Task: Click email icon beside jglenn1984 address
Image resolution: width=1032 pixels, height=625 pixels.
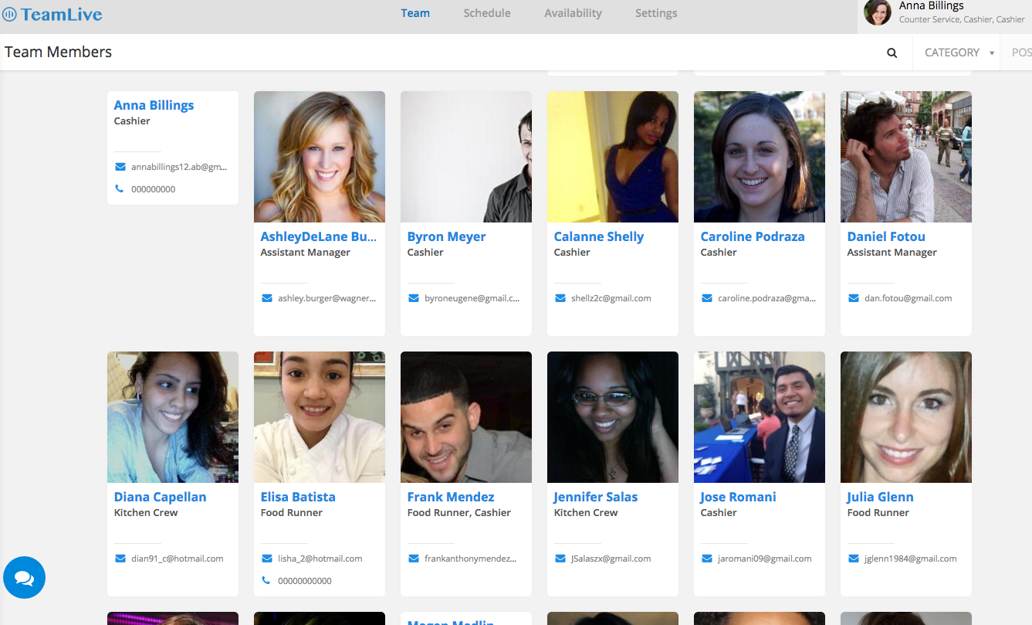Action: [x=853, y=559]
